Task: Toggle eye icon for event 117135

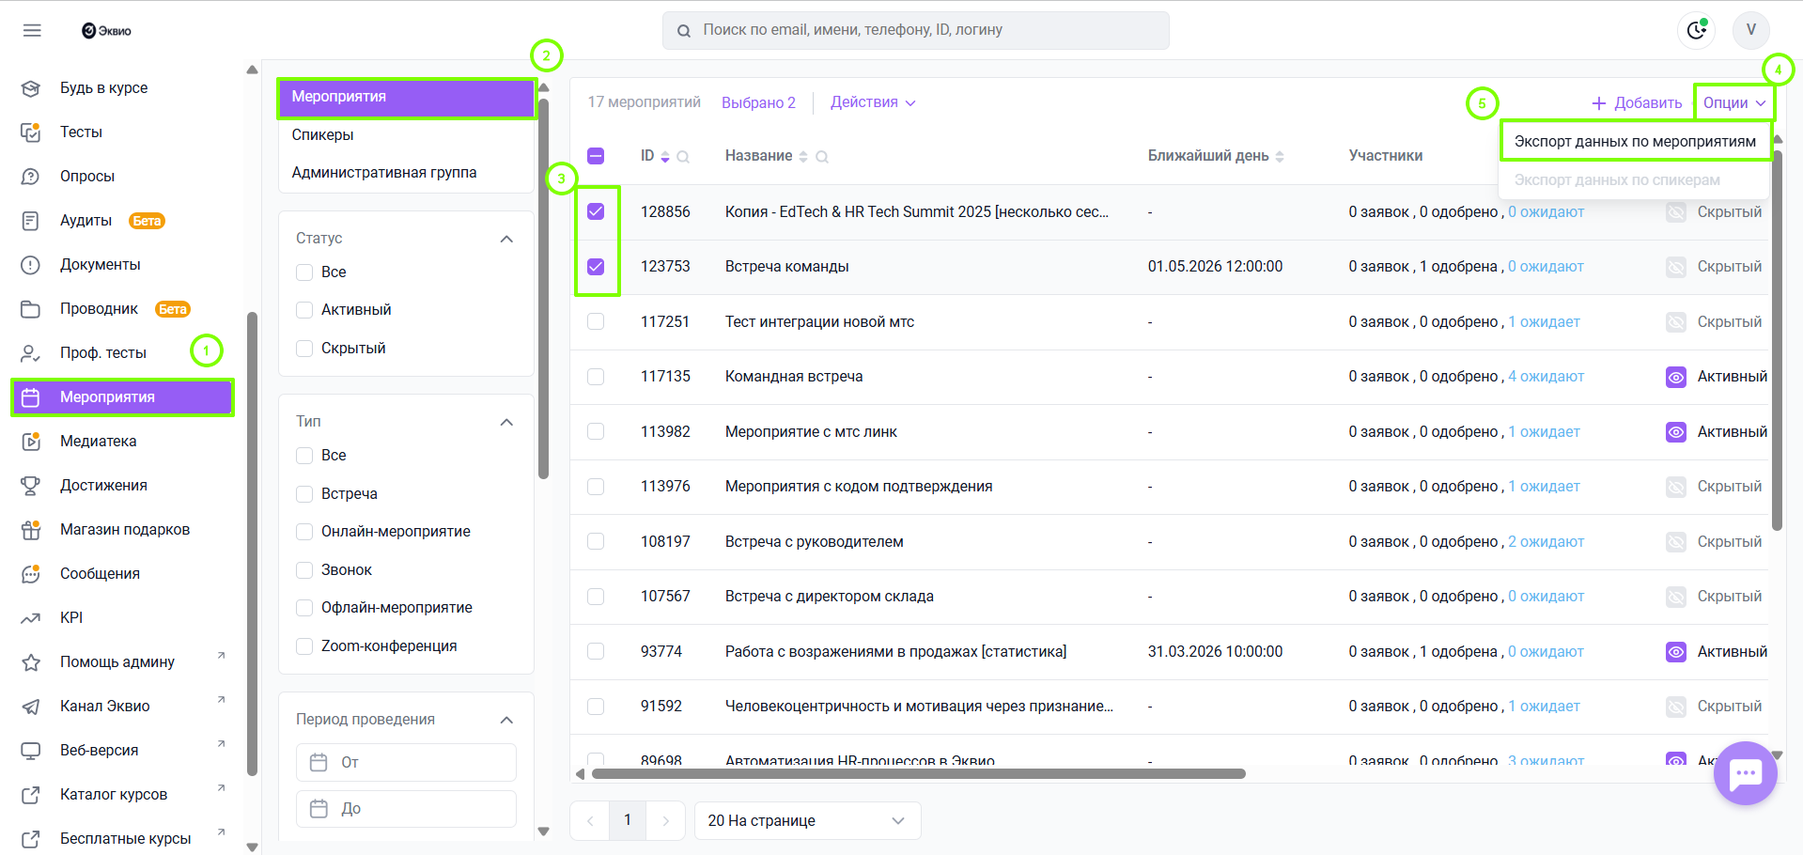Action: [x=1675, y=377]
